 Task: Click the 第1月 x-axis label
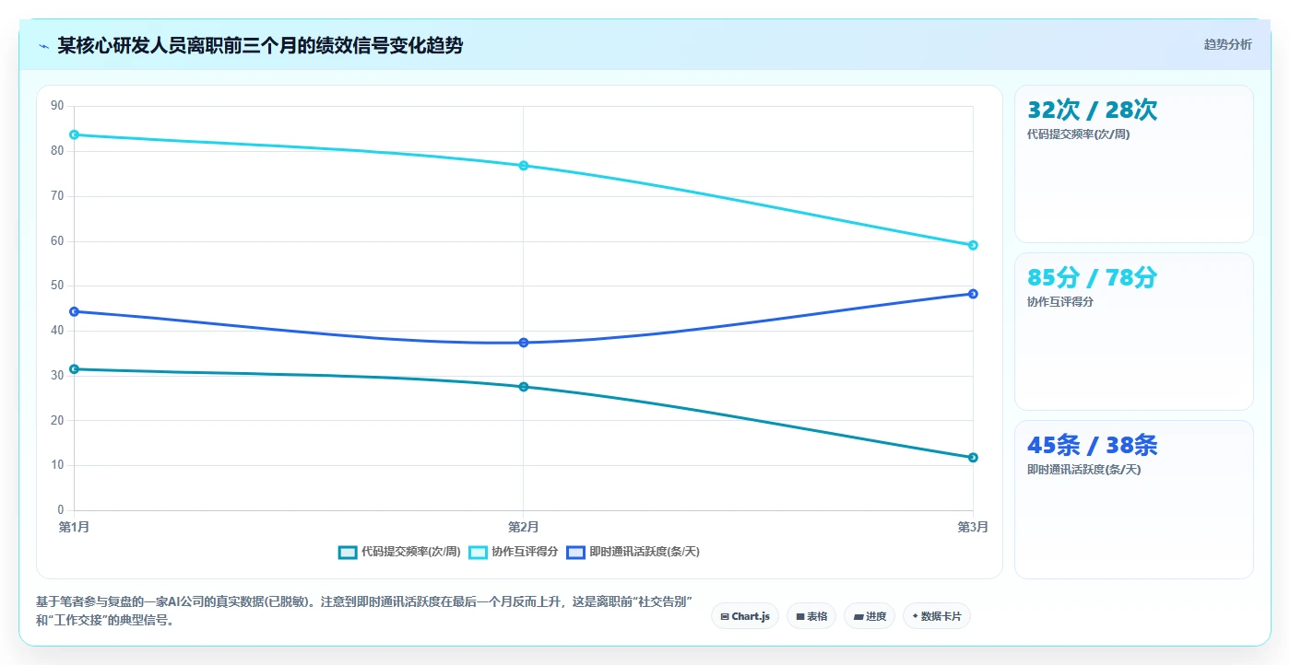74,527
